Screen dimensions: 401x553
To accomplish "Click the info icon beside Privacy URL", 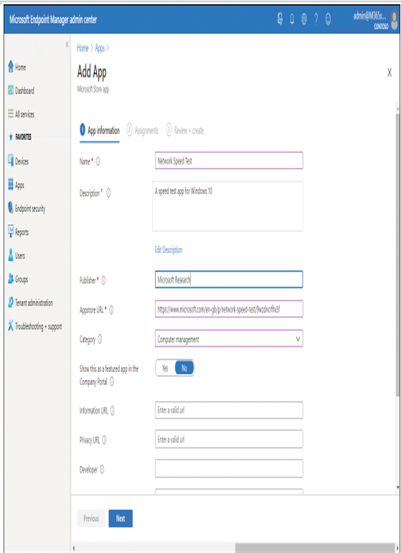I will [104, 440].
